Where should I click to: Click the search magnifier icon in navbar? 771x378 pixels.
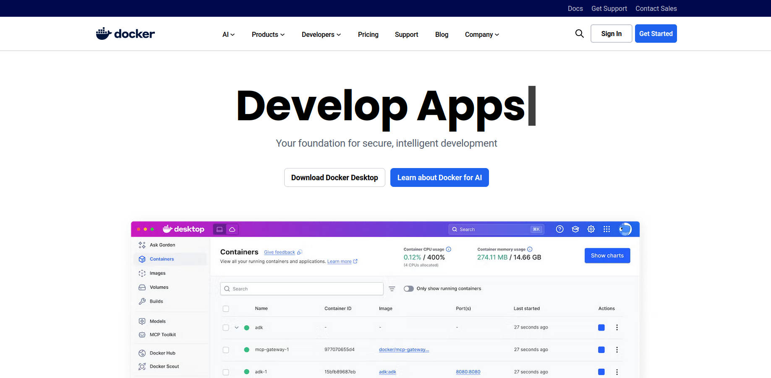point(579,34)
